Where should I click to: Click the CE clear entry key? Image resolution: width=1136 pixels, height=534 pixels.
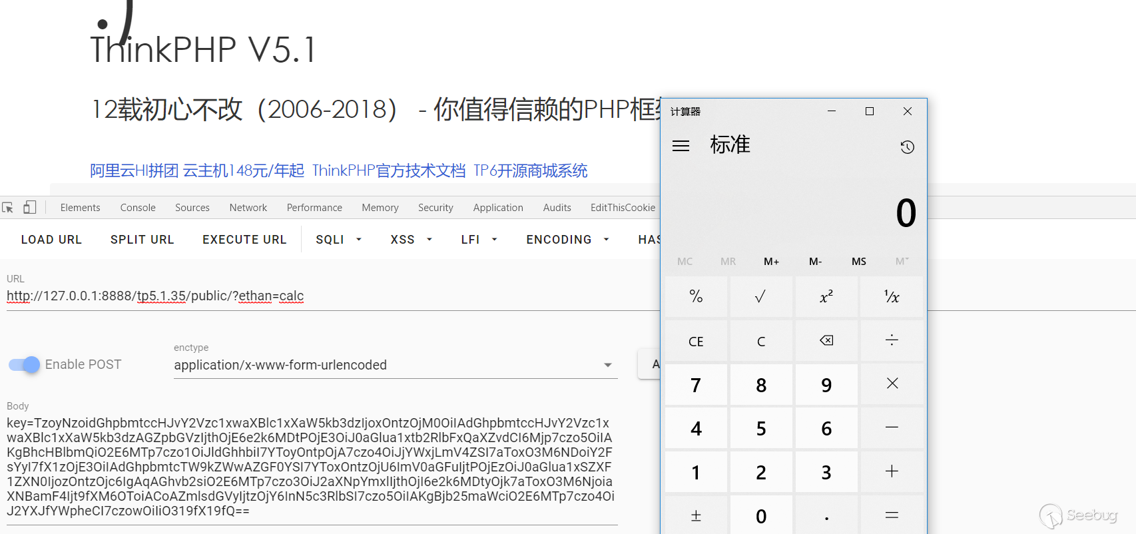696,341
